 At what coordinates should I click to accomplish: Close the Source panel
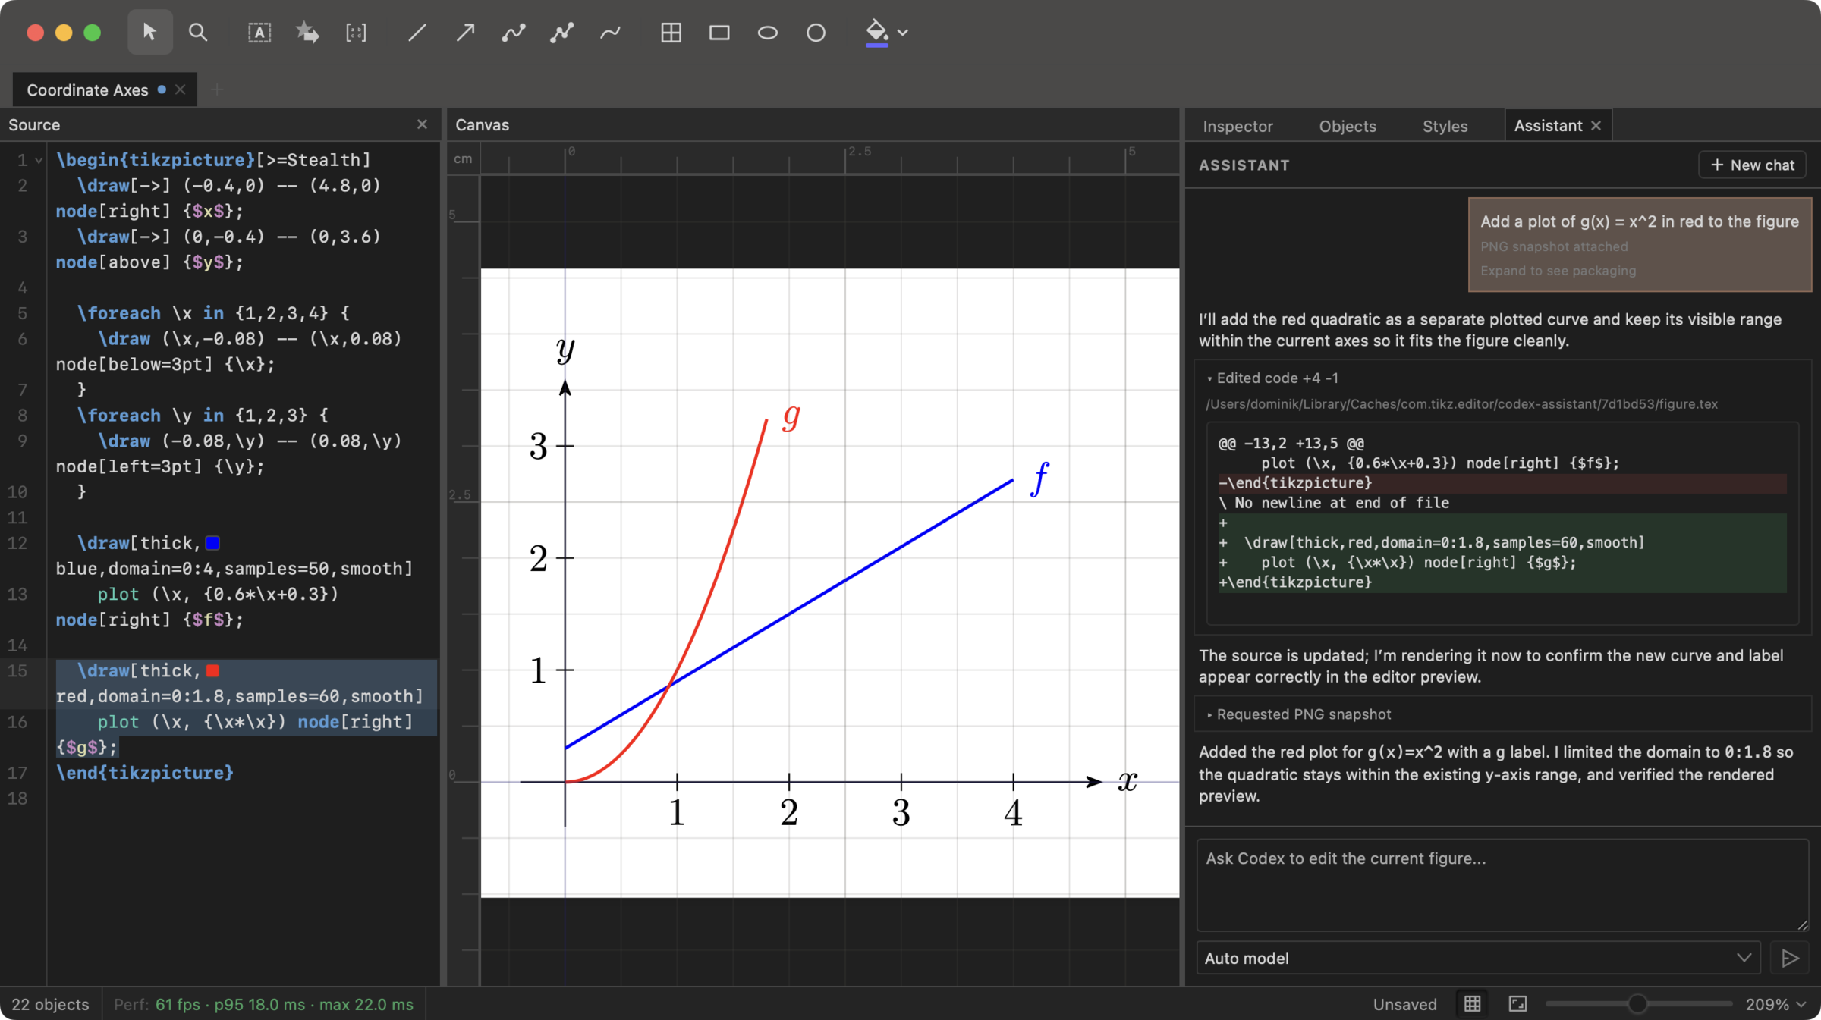point(422,124)
